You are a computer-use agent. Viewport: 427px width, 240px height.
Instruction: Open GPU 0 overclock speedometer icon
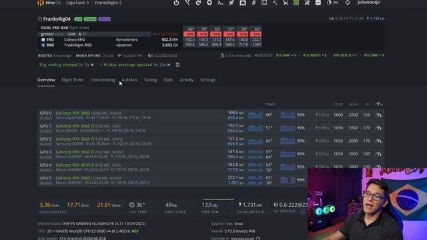click(378, 115)
